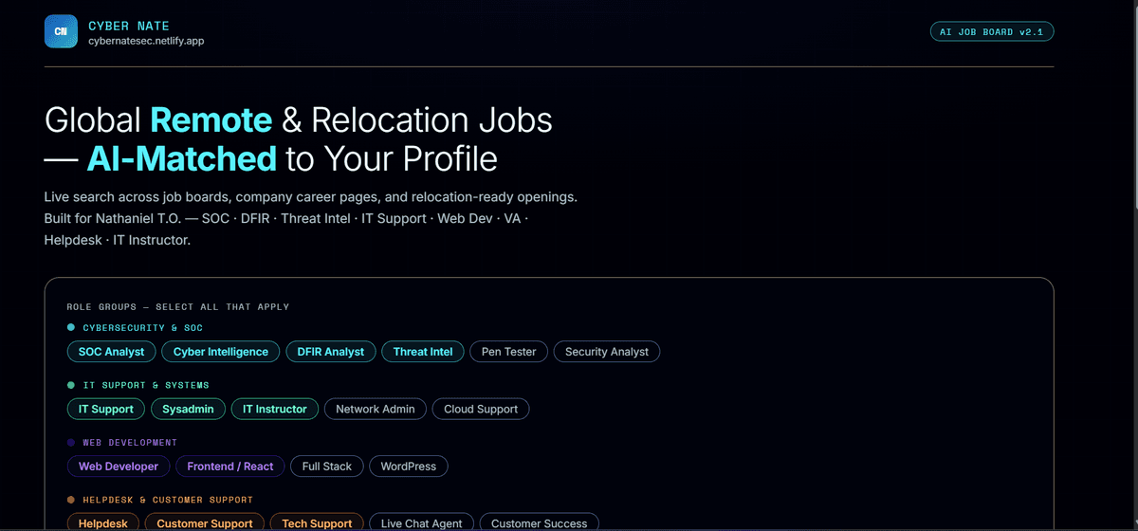Click the IT Support & Systems heading
1138x531 pixels.
click(146, 385)
